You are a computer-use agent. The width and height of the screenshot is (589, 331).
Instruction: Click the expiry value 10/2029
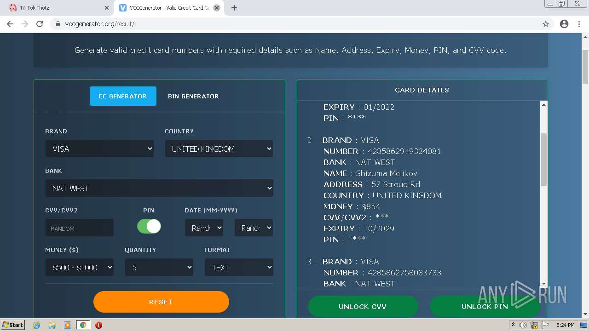pos(379,228)
